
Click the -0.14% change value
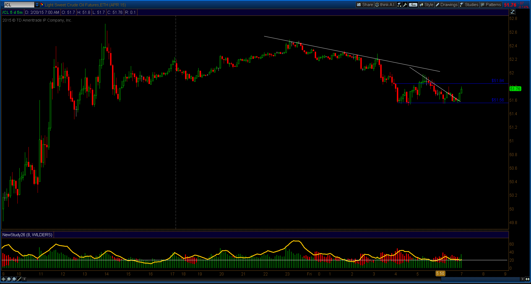[524, 7]
